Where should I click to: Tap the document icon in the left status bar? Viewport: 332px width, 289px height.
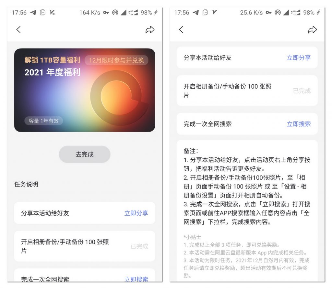coord(42,13)
